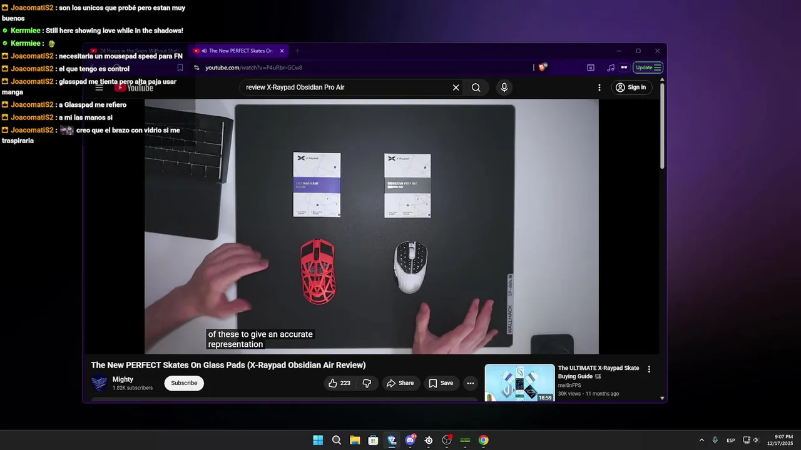Image resolution: width=801 pixels, height=450 pixels.
Task: Clear the YouTube search query with X
Action: point(456,87)
